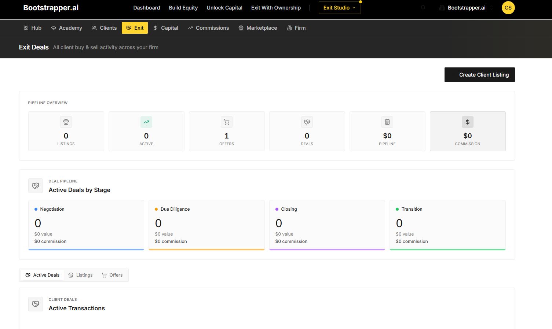Click the Listings storefront icon card
Viewport: 552px width, 329px height.
66,122
